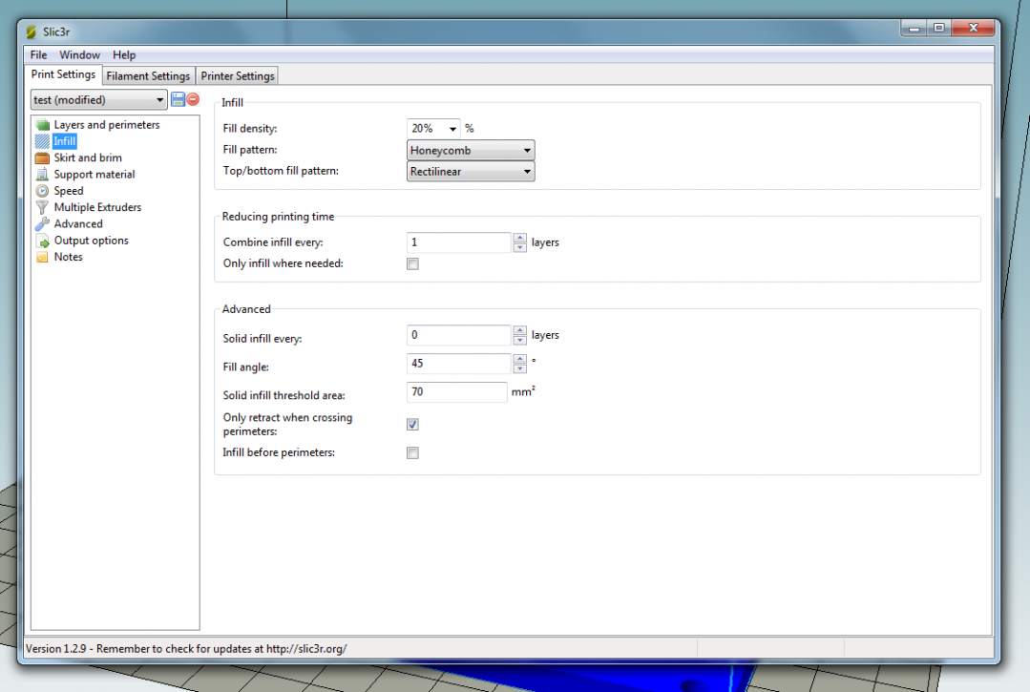The image size is (1030, 692).
Task: Click the Infill hatched icon in sidebar
Action: click(x=43, y=141)
